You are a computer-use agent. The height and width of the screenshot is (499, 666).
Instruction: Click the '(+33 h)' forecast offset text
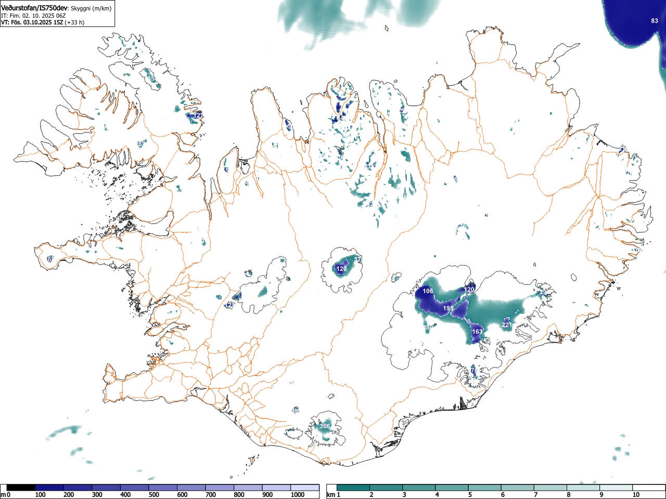74,22
